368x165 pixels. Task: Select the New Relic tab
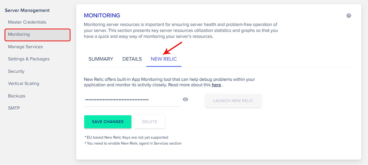(164, 59)
